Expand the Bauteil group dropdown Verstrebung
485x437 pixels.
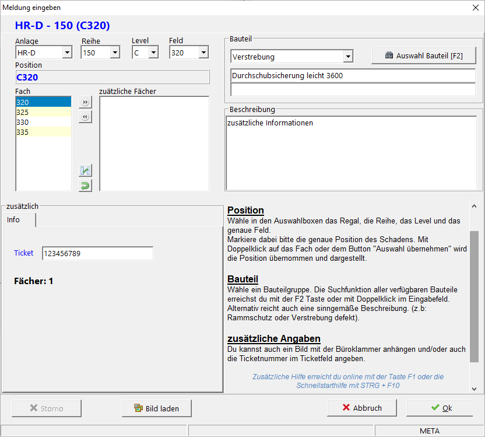coord(348,57)
